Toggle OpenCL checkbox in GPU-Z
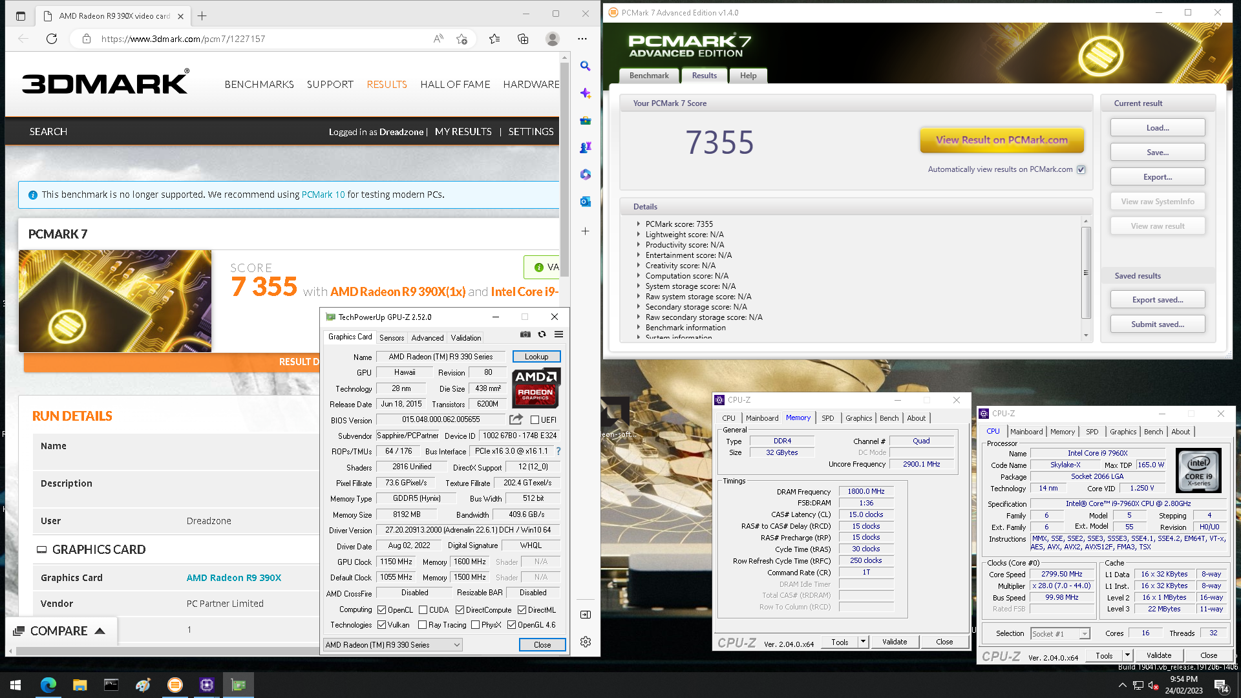 pos(382,610)
